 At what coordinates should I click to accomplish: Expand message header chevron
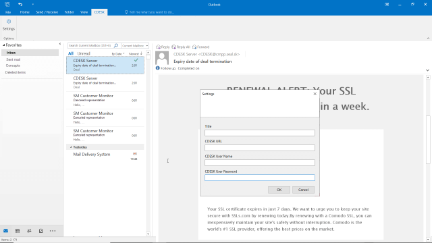[427, 70]
